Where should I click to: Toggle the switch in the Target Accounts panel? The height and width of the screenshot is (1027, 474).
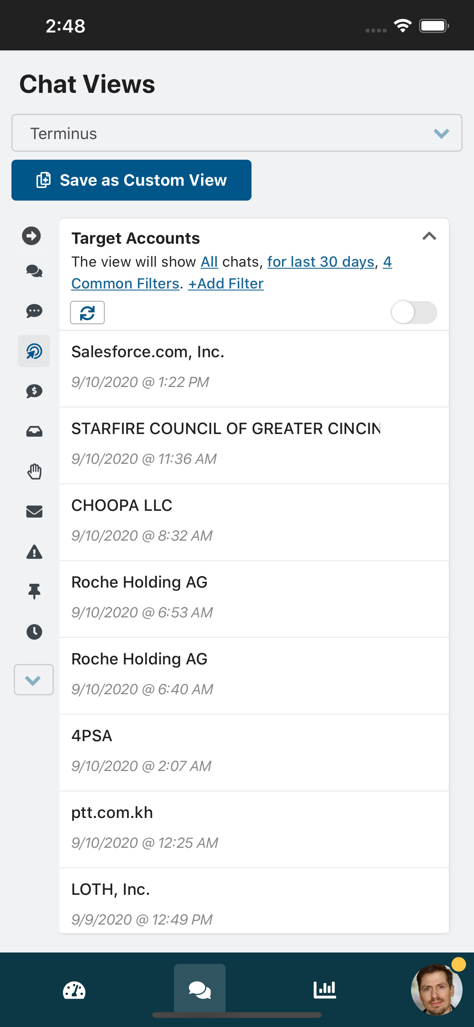pyautogui.click(x=414, y=312)
